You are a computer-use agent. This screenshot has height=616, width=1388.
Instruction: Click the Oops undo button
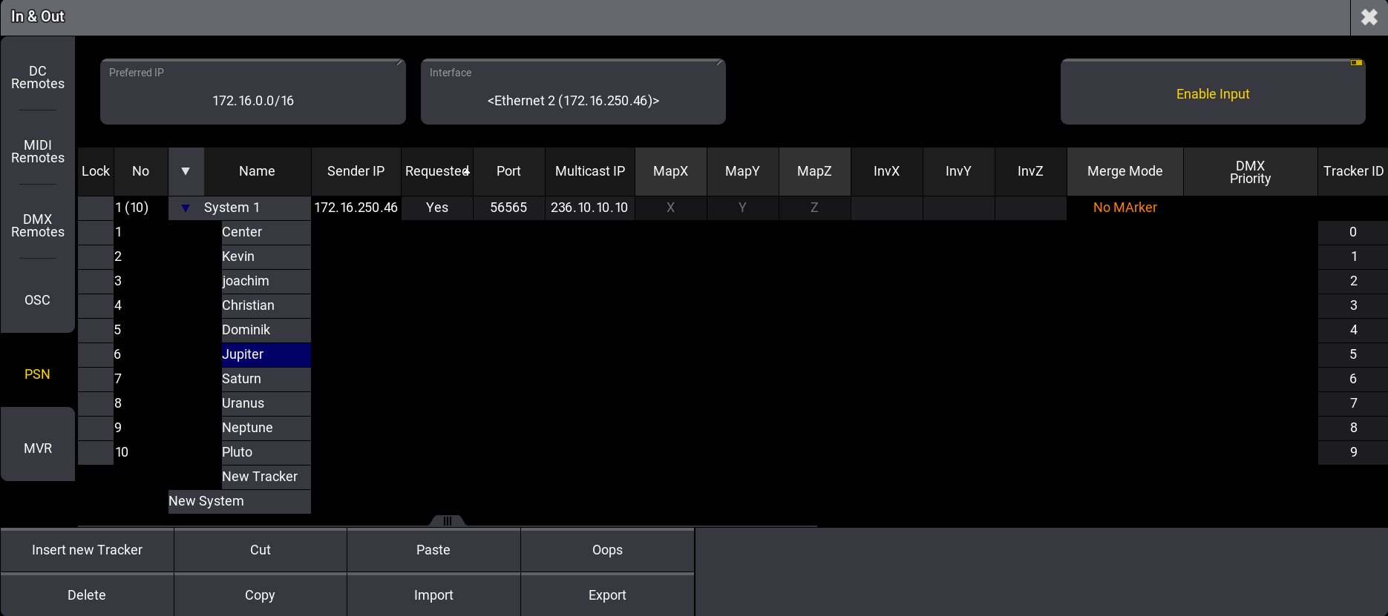(x=606, y=550)
